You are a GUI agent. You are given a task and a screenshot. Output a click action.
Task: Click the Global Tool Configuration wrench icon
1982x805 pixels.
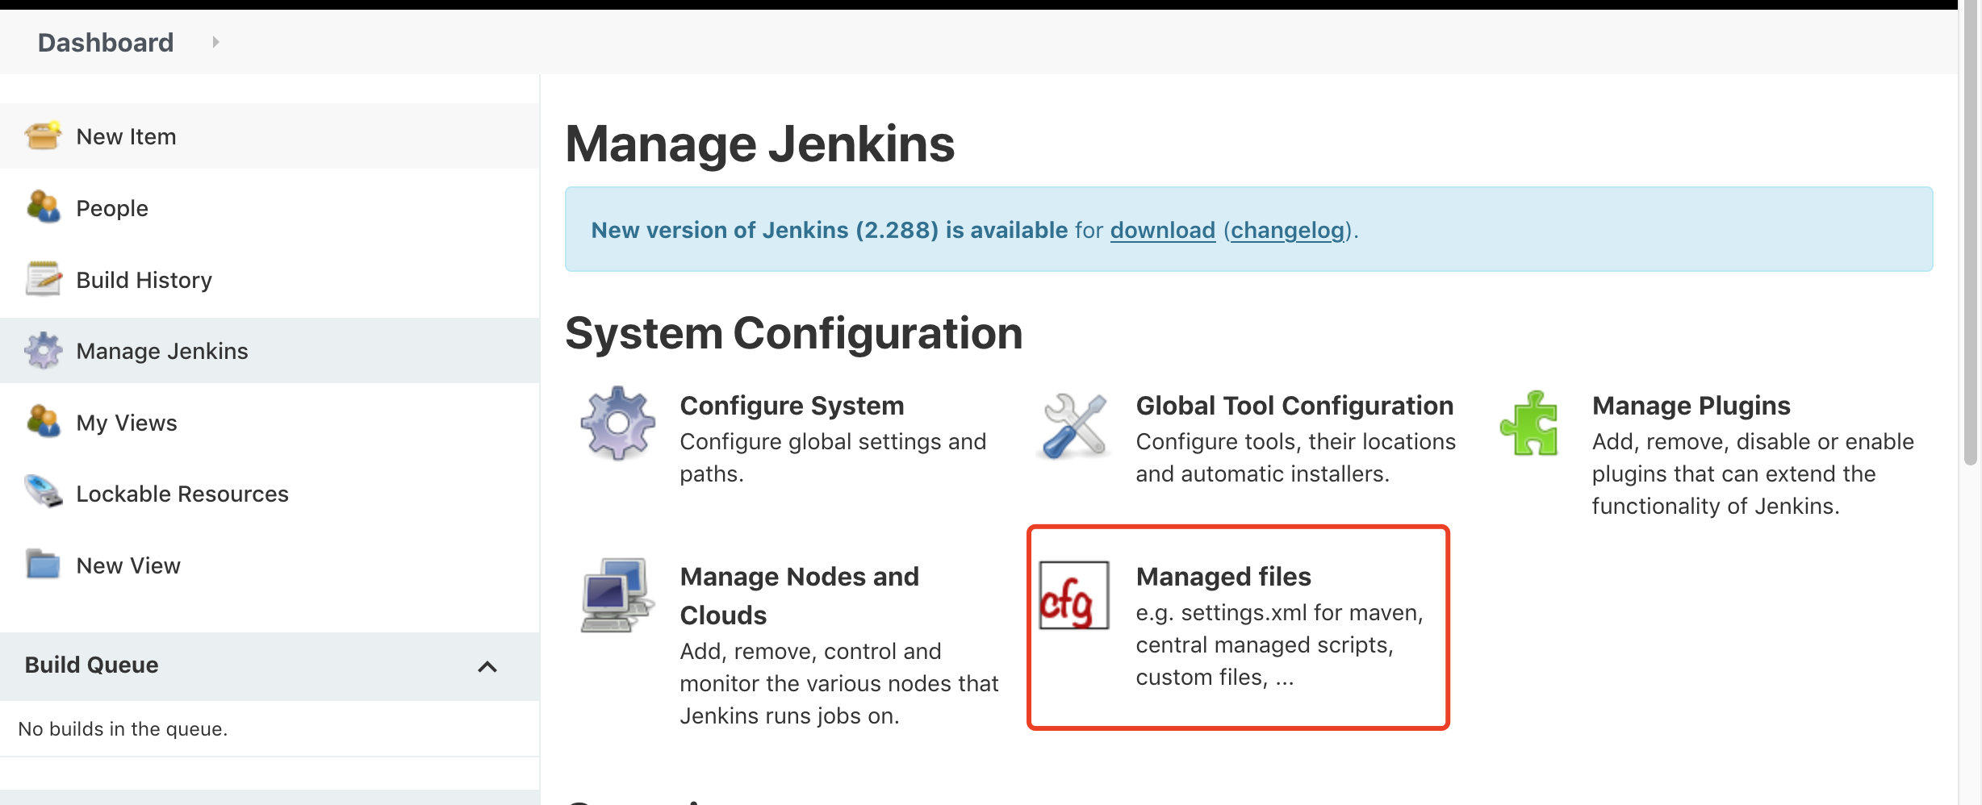[1074, 425]
